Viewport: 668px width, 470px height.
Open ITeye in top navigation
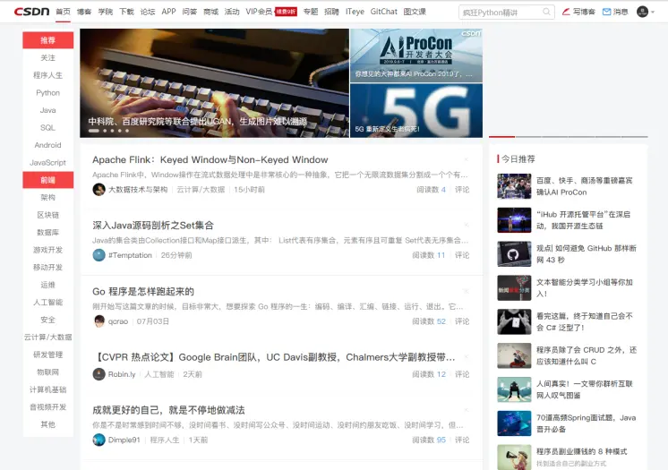point(355,12)
